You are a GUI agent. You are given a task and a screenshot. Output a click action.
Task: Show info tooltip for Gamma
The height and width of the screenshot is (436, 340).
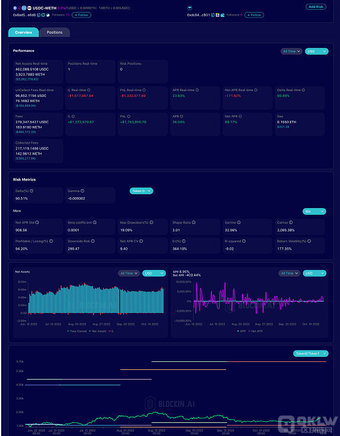point(82,191)
